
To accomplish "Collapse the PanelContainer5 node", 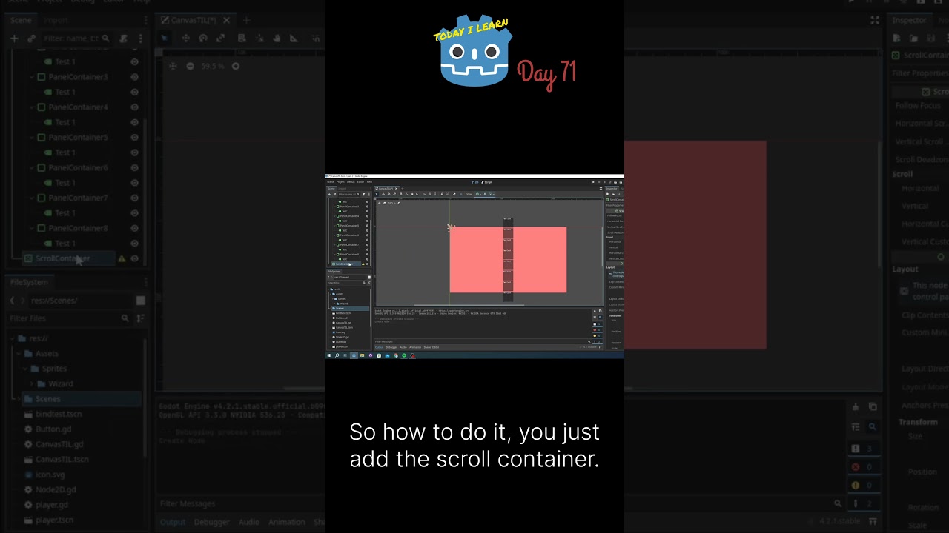I will pos(32,138).
